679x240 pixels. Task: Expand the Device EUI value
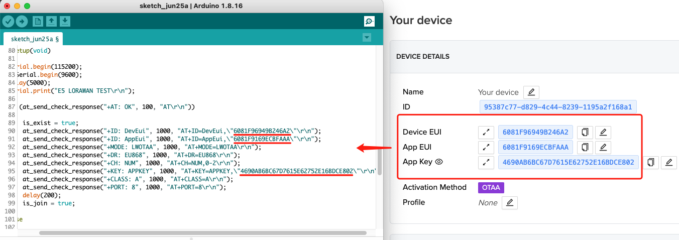point(486,132)
